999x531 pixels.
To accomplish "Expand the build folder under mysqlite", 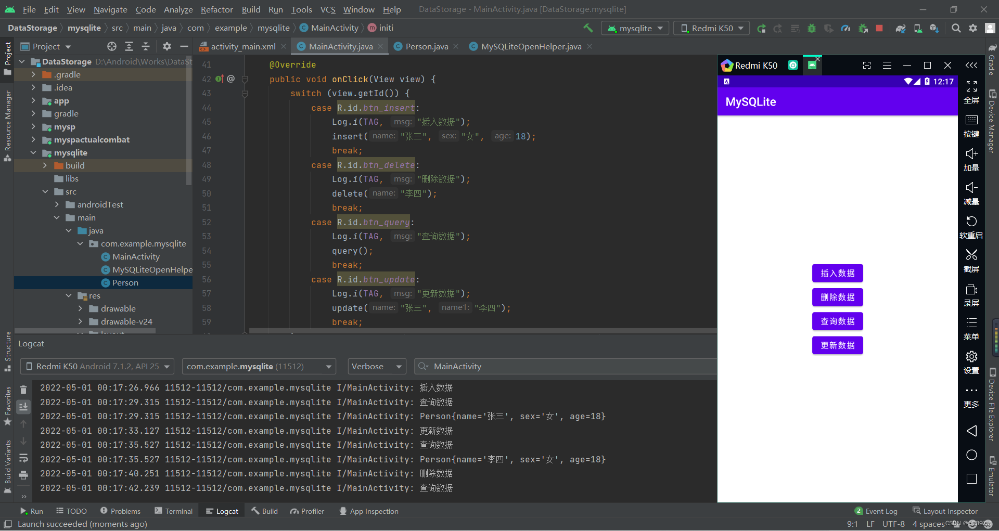I will click(x=45, y=166).
